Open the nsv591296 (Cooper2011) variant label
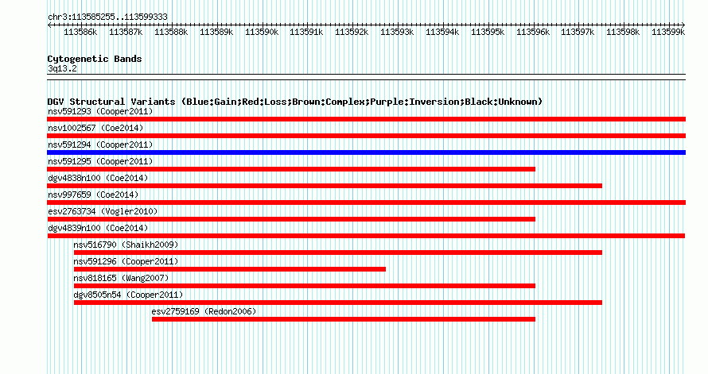Viewport: 708px width, 374px height. click(x=126, y=261)
